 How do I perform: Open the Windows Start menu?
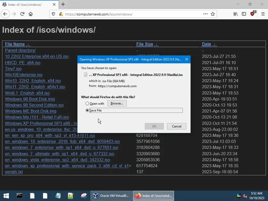tap(6, 196)
